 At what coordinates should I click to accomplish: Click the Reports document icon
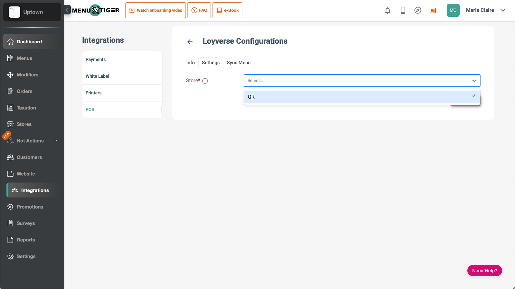tap(10, 240)
